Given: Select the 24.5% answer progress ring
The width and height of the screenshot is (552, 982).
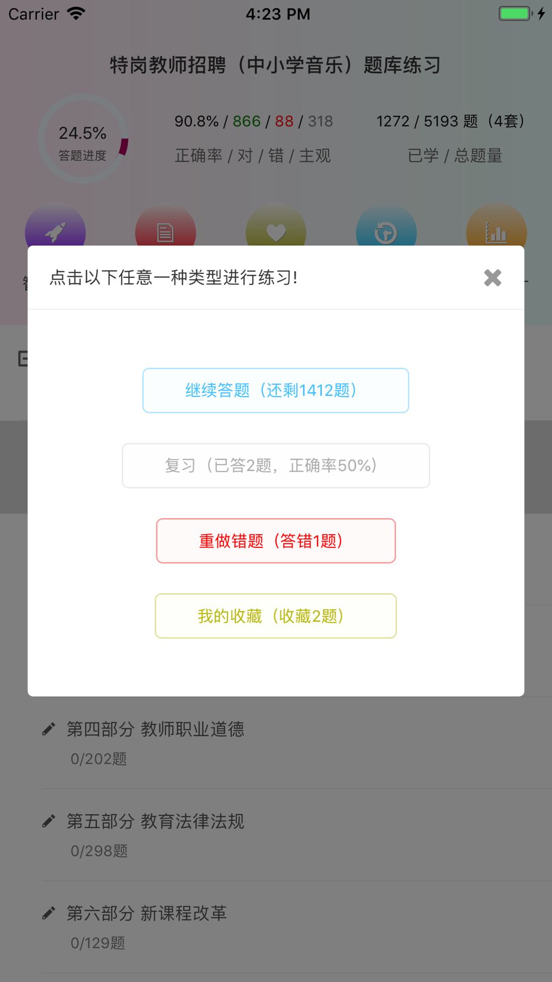Looking at the screenshot, I should pyautogui.click(x=83, y=139).
